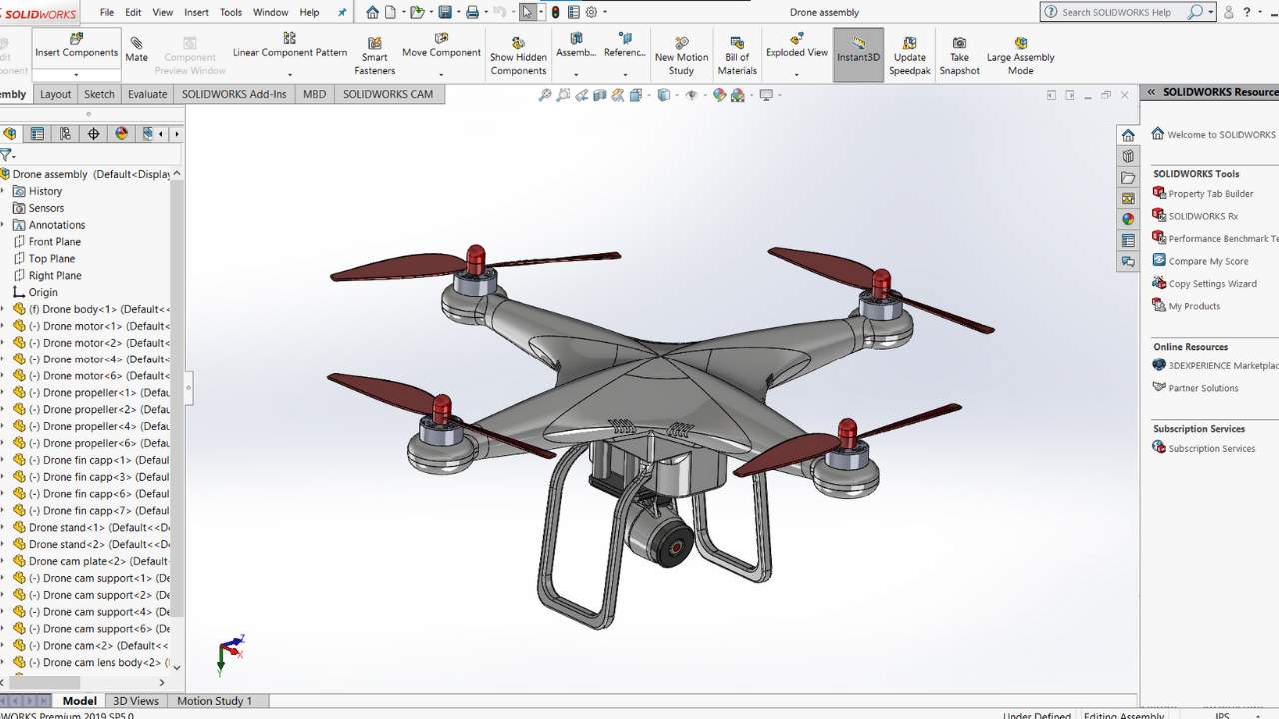Open the Tools menu
Image resolution: width=1279 pixels, height=719 pixels.
pos(231,12)
